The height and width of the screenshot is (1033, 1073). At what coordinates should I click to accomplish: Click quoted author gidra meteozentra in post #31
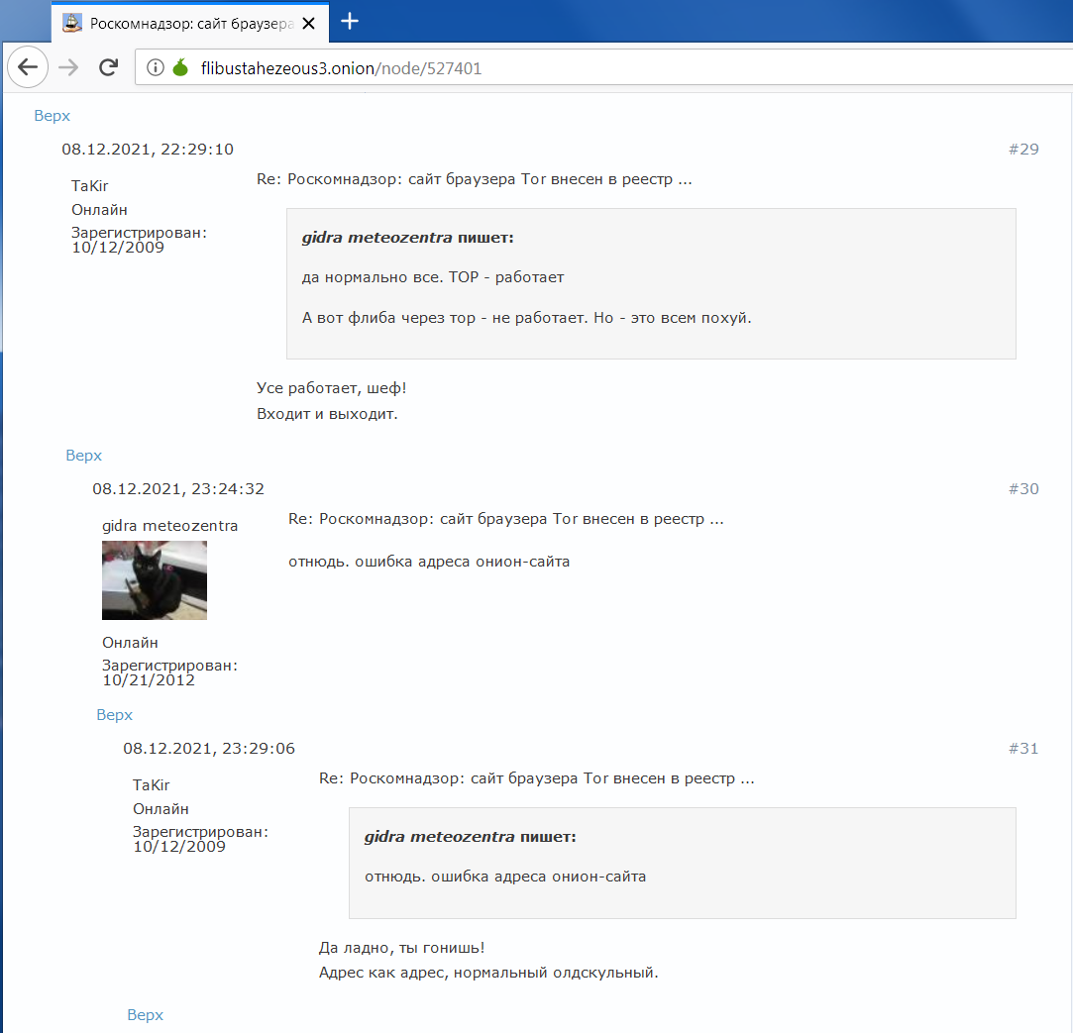coord(439,837)
